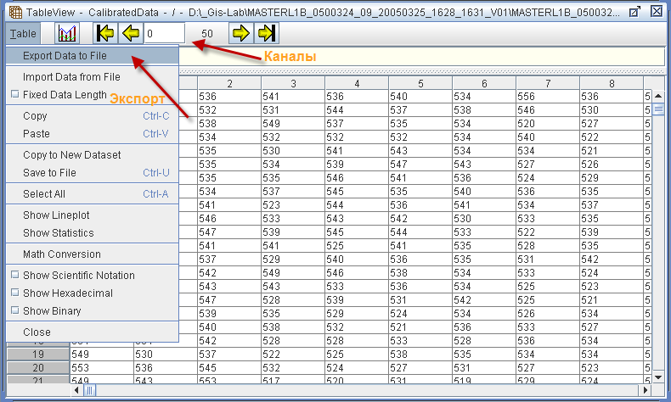Enable Show Hexadecimal option
The width and height of the screenshot is (671, 402).
(x=15, y=293)
